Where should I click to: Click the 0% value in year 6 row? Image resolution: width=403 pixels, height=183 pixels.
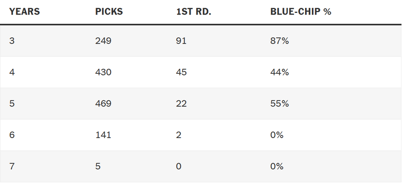pyautogui.click(x=277, y=135)
